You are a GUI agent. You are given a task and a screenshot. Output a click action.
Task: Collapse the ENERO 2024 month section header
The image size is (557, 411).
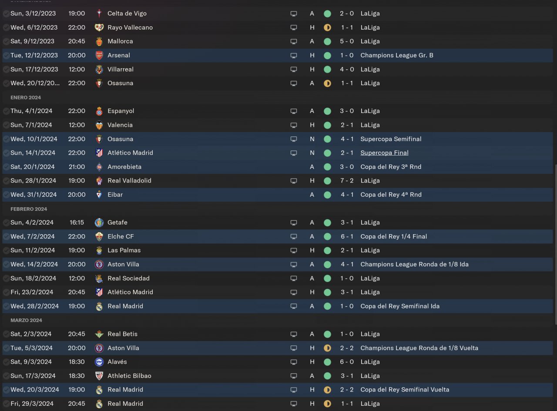click(26, 97)
